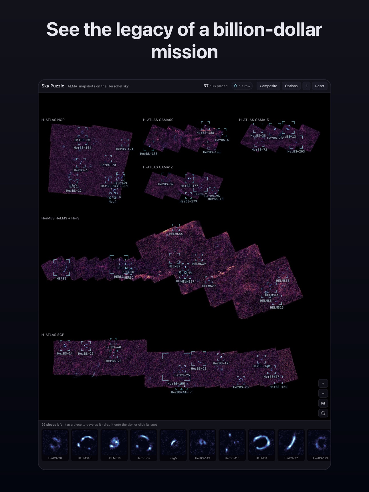
Task: Click the HERS1 spot on the sky
Action: tap(61, 267)
